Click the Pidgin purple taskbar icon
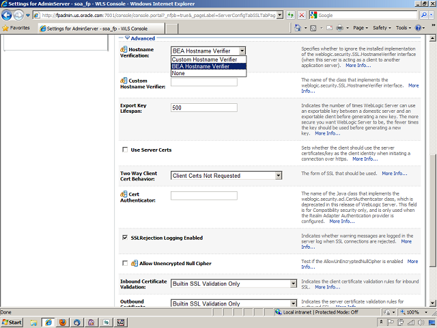The image size is (437, 328). 91,323
